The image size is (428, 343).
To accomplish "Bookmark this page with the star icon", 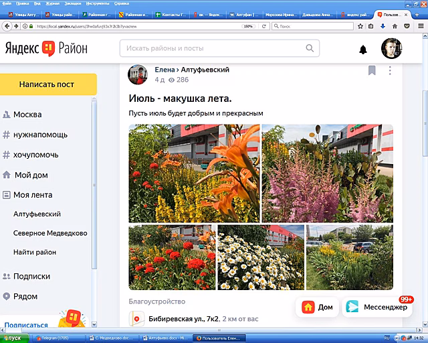I will pos(360,26).
